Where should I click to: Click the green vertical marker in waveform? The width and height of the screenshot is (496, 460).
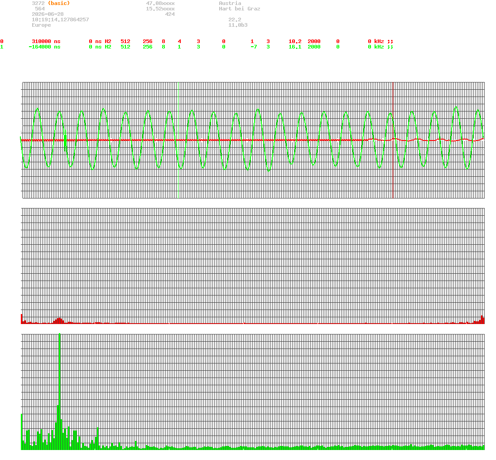pyautogui.click(x=178, y=140)
